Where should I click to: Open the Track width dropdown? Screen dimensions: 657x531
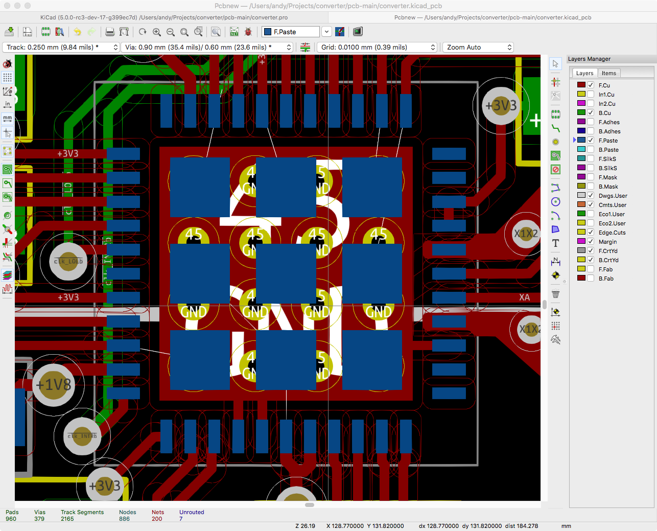click(x=61, y=47)
